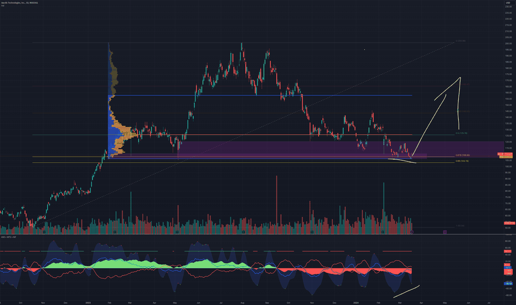Click the symbol title legend at top left
This screenshot has height=305, width=516.
pos(19,3)
